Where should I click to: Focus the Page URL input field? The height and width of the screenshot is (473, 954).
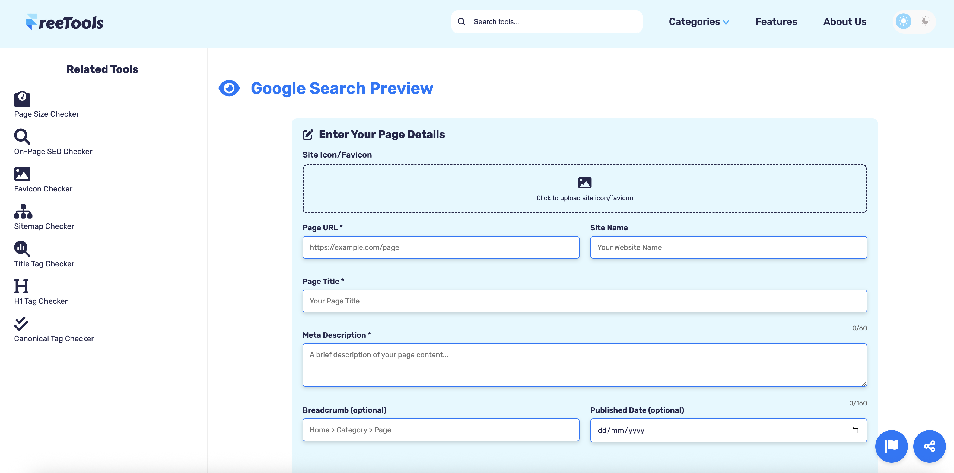click(441, 247)
